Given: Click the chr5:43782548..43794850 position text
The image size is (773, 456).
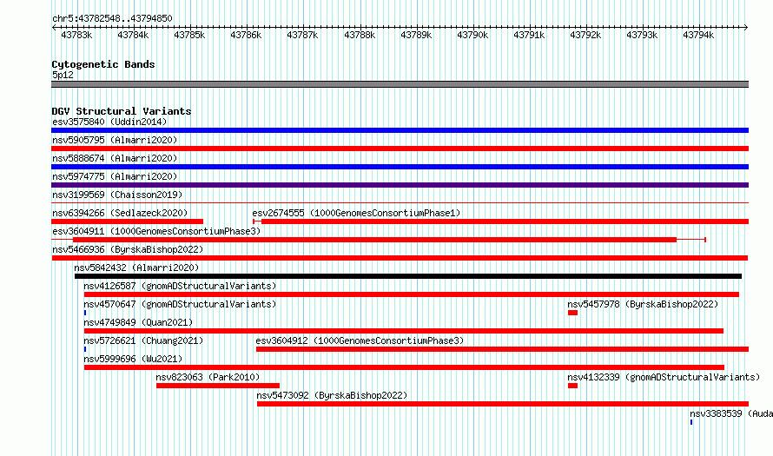Looking at the screenshot, I should [x=112, y=19].
